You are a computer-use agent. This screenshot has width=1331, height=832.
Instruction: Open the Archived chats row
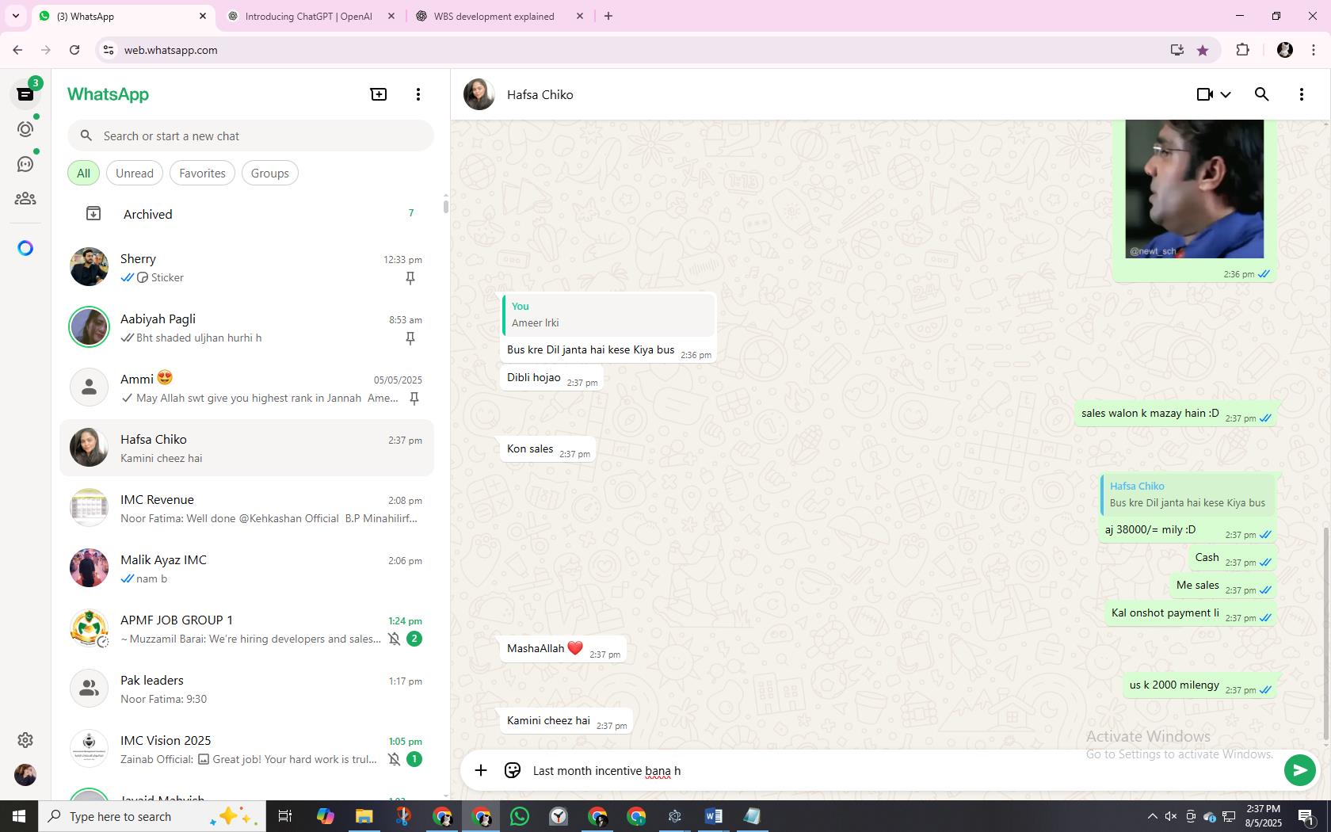[x=247, y=214]
